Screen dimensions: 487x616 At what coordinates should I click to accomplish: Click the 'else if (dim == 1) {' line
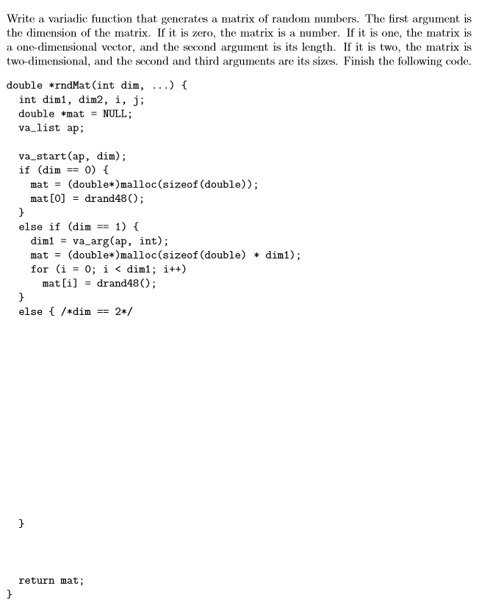(x=79, y=227)
